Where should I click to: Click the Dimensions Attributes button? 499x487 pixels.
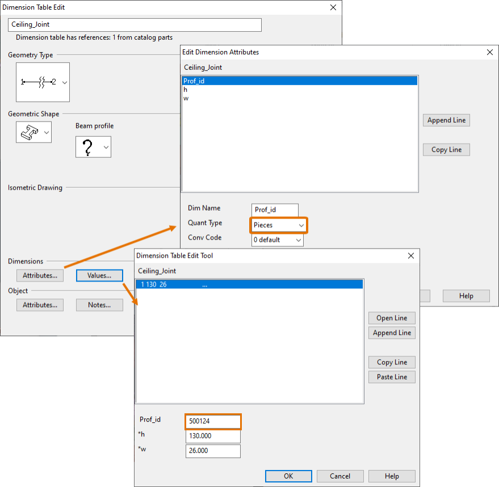[x=40, y=275]
